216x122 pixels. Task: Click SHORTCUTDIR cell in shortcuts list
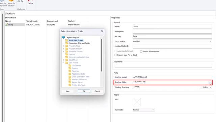click(x=33, y=24)
